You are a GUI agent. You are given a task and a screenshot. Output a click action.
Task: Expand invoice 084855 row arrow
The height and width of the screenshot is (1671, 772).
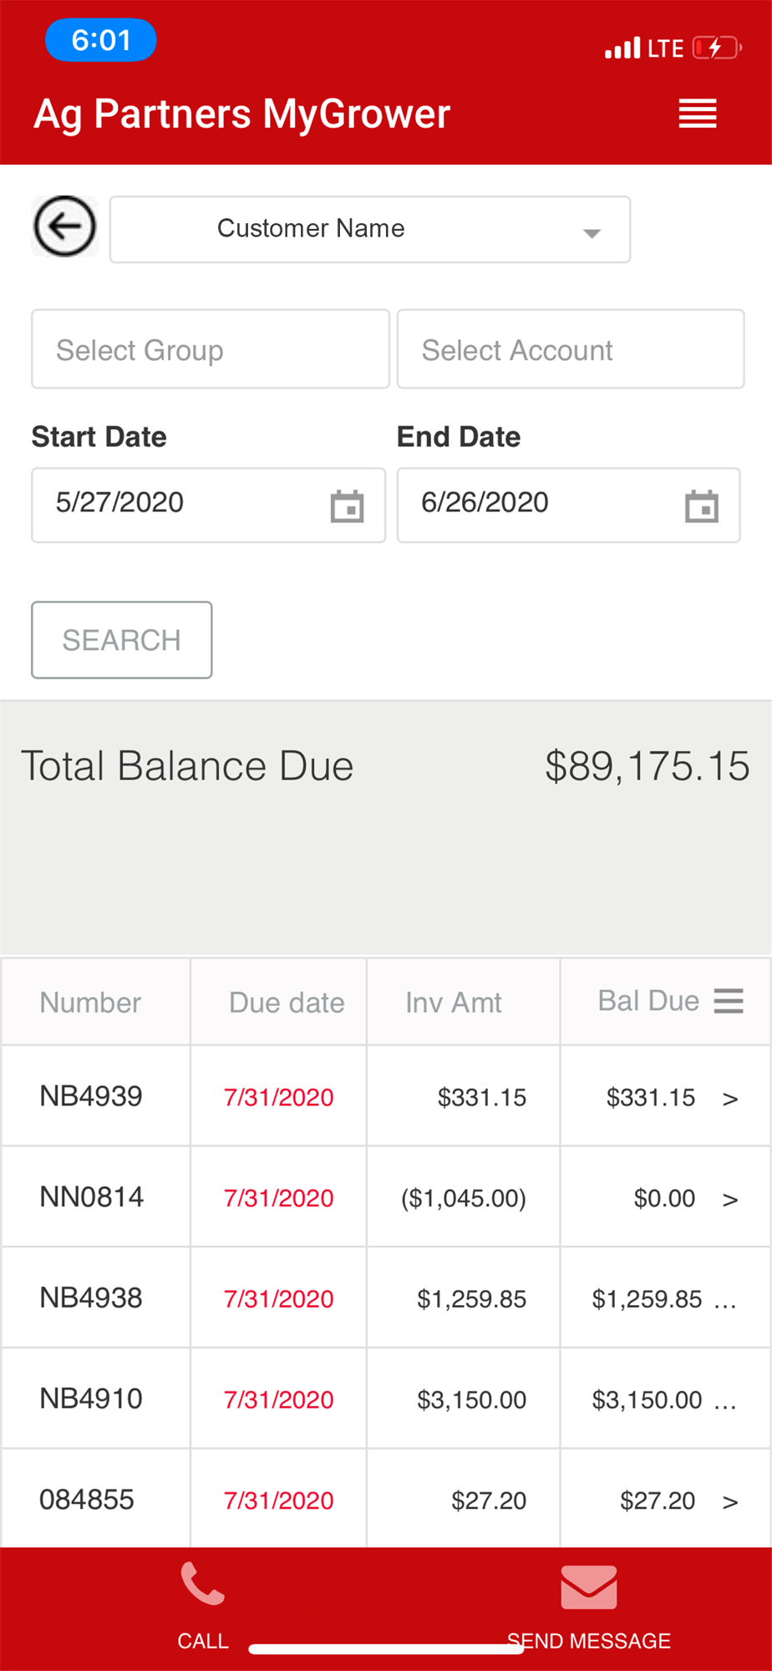point(730,1502)
